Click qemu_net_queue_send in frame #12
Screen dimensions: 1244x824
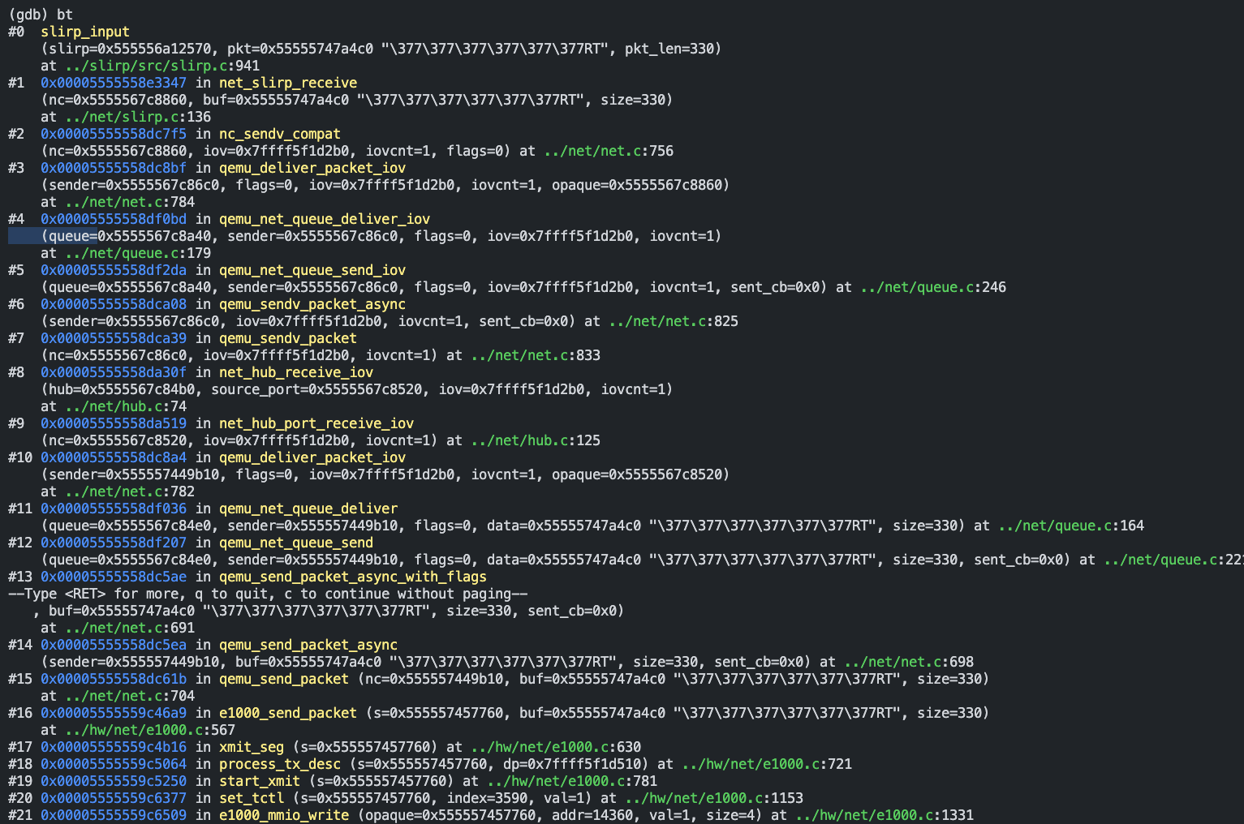pyautogui.click(x=296, y=543)
